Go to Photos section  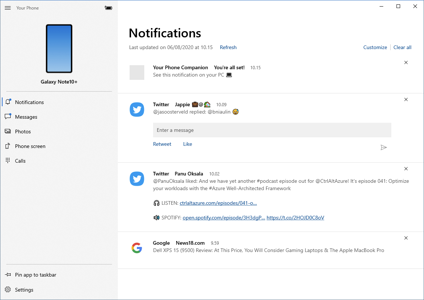pyautogui.click(x=59, y=132)
